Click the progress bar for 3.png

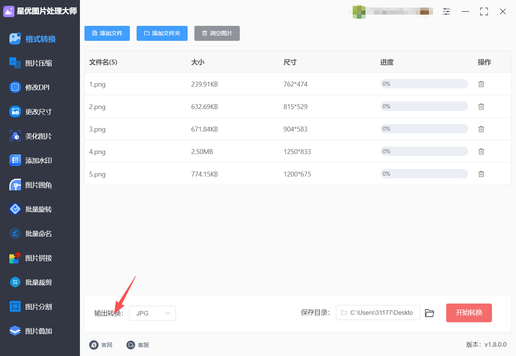(424, 129)
